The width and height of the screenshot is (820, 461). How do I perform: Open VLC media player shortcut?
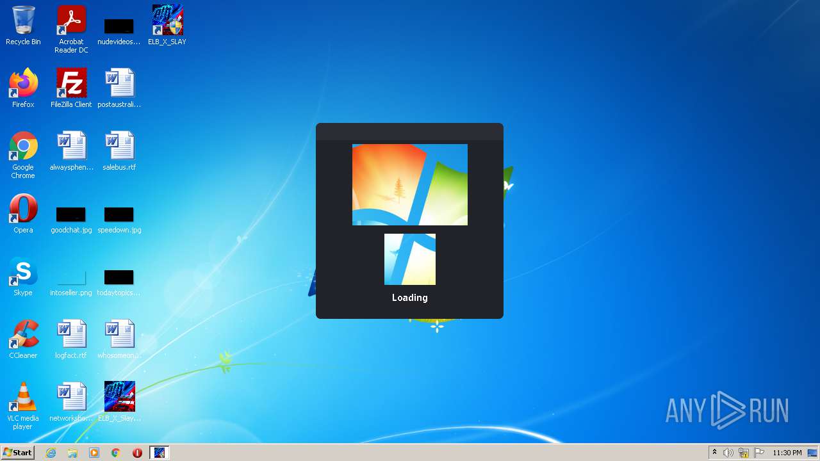click(23, 406)
